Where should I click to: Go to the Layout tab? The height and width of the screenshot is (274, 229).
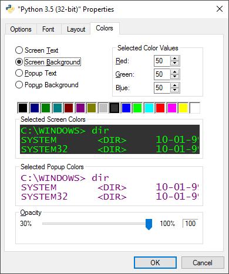point(76,29)
